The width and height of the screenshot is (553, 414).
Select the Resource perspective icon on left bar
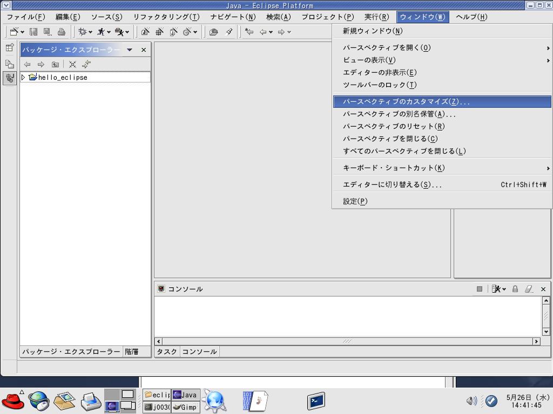click(x=10, y=64)
